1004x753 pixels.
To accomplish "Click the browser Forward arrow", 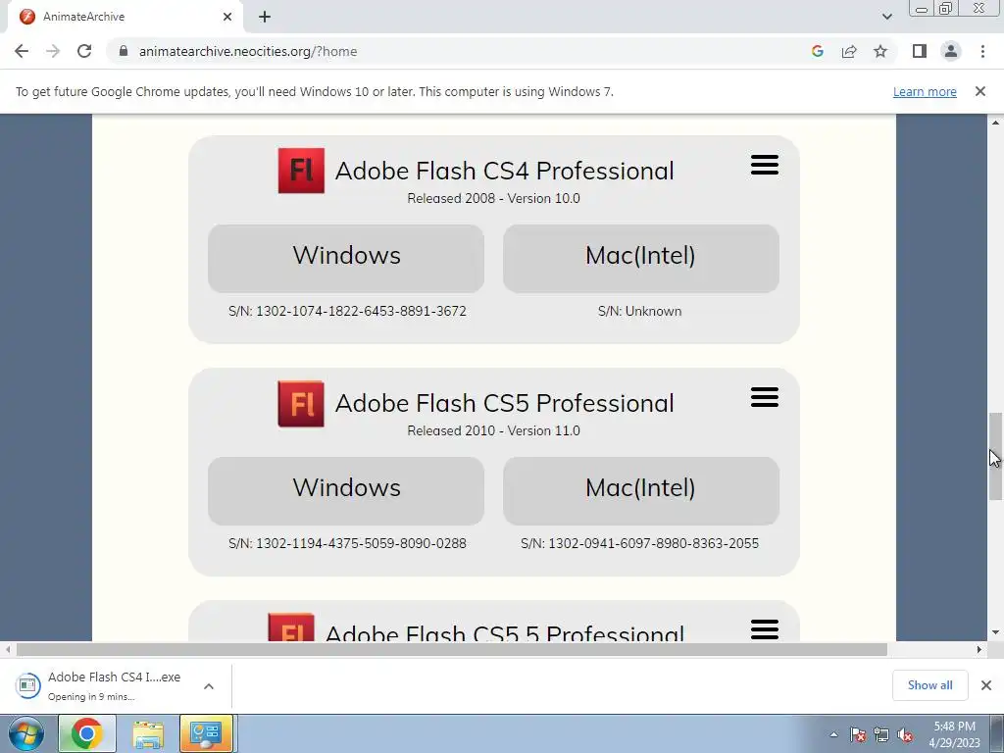I will pyautogui.click(x=53, y=51).
